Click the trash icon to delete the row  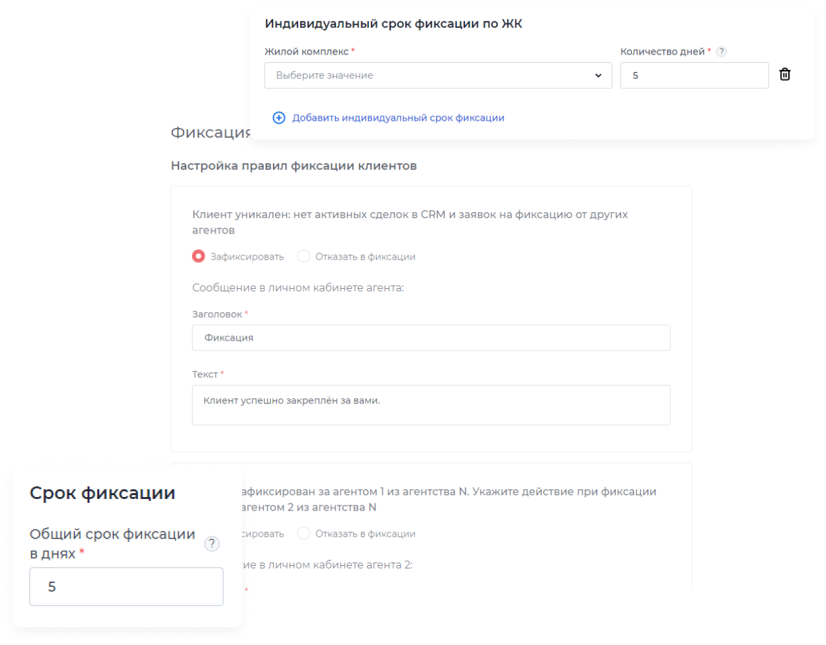point(785,75)
